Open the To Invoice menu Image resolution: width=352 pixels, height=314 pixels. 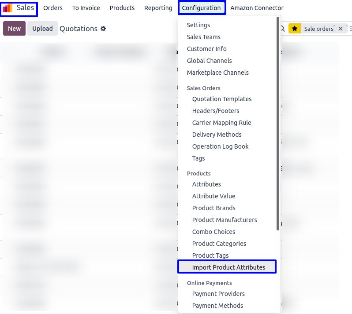tap(86, 8)
